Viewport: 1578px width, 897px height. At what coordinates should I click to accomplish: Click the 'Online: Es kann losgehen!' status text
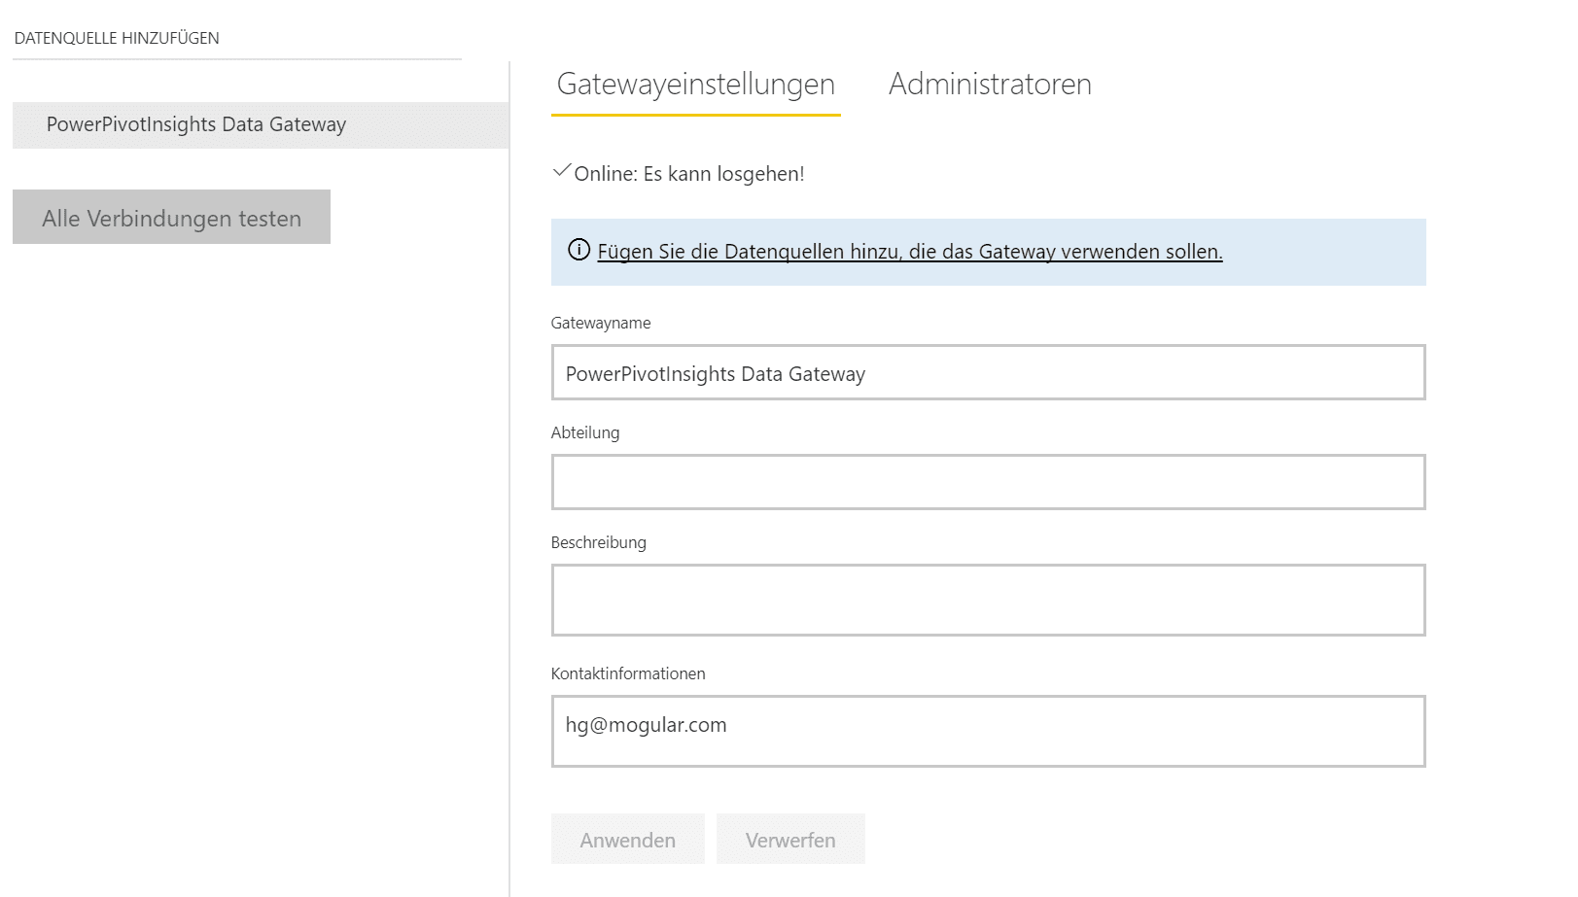689,174
